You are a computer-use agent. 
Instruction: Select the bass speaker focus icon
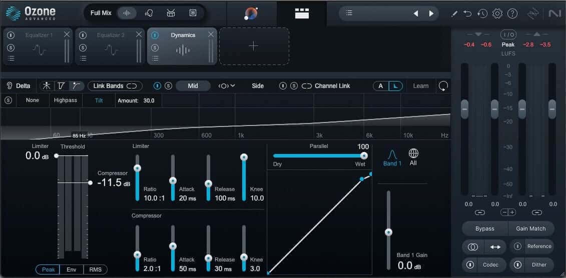193,13
